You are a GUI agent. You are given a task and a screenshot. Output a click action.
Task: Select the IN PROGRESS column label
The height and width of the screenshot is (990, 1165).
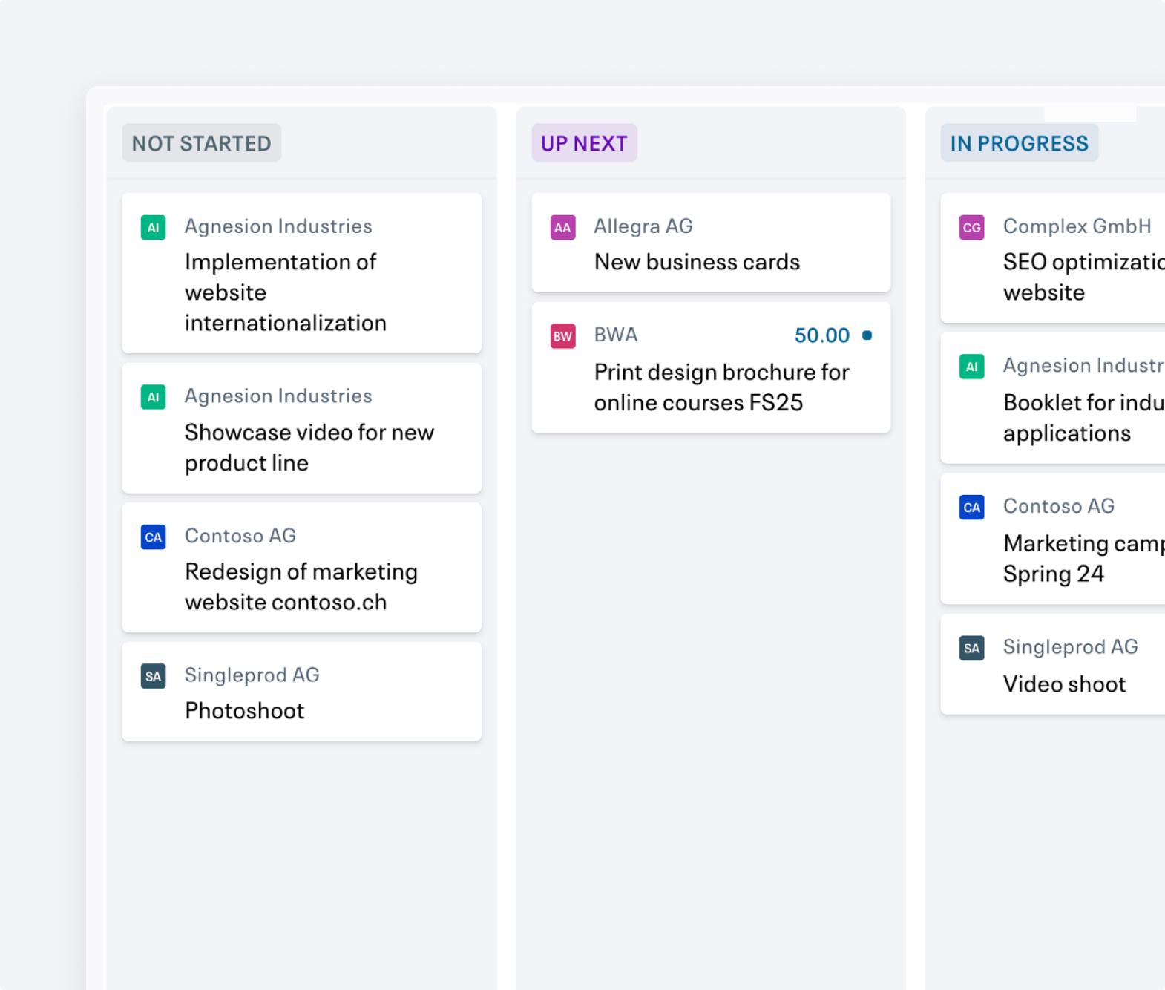point(1019,143)
